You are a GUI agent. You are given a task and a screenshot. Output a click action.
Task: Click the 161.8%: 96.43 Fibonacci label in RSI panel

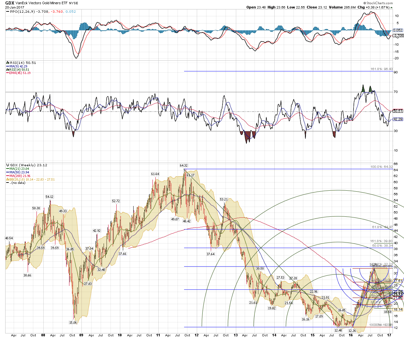pyautogui.click(x=382, y=69)
